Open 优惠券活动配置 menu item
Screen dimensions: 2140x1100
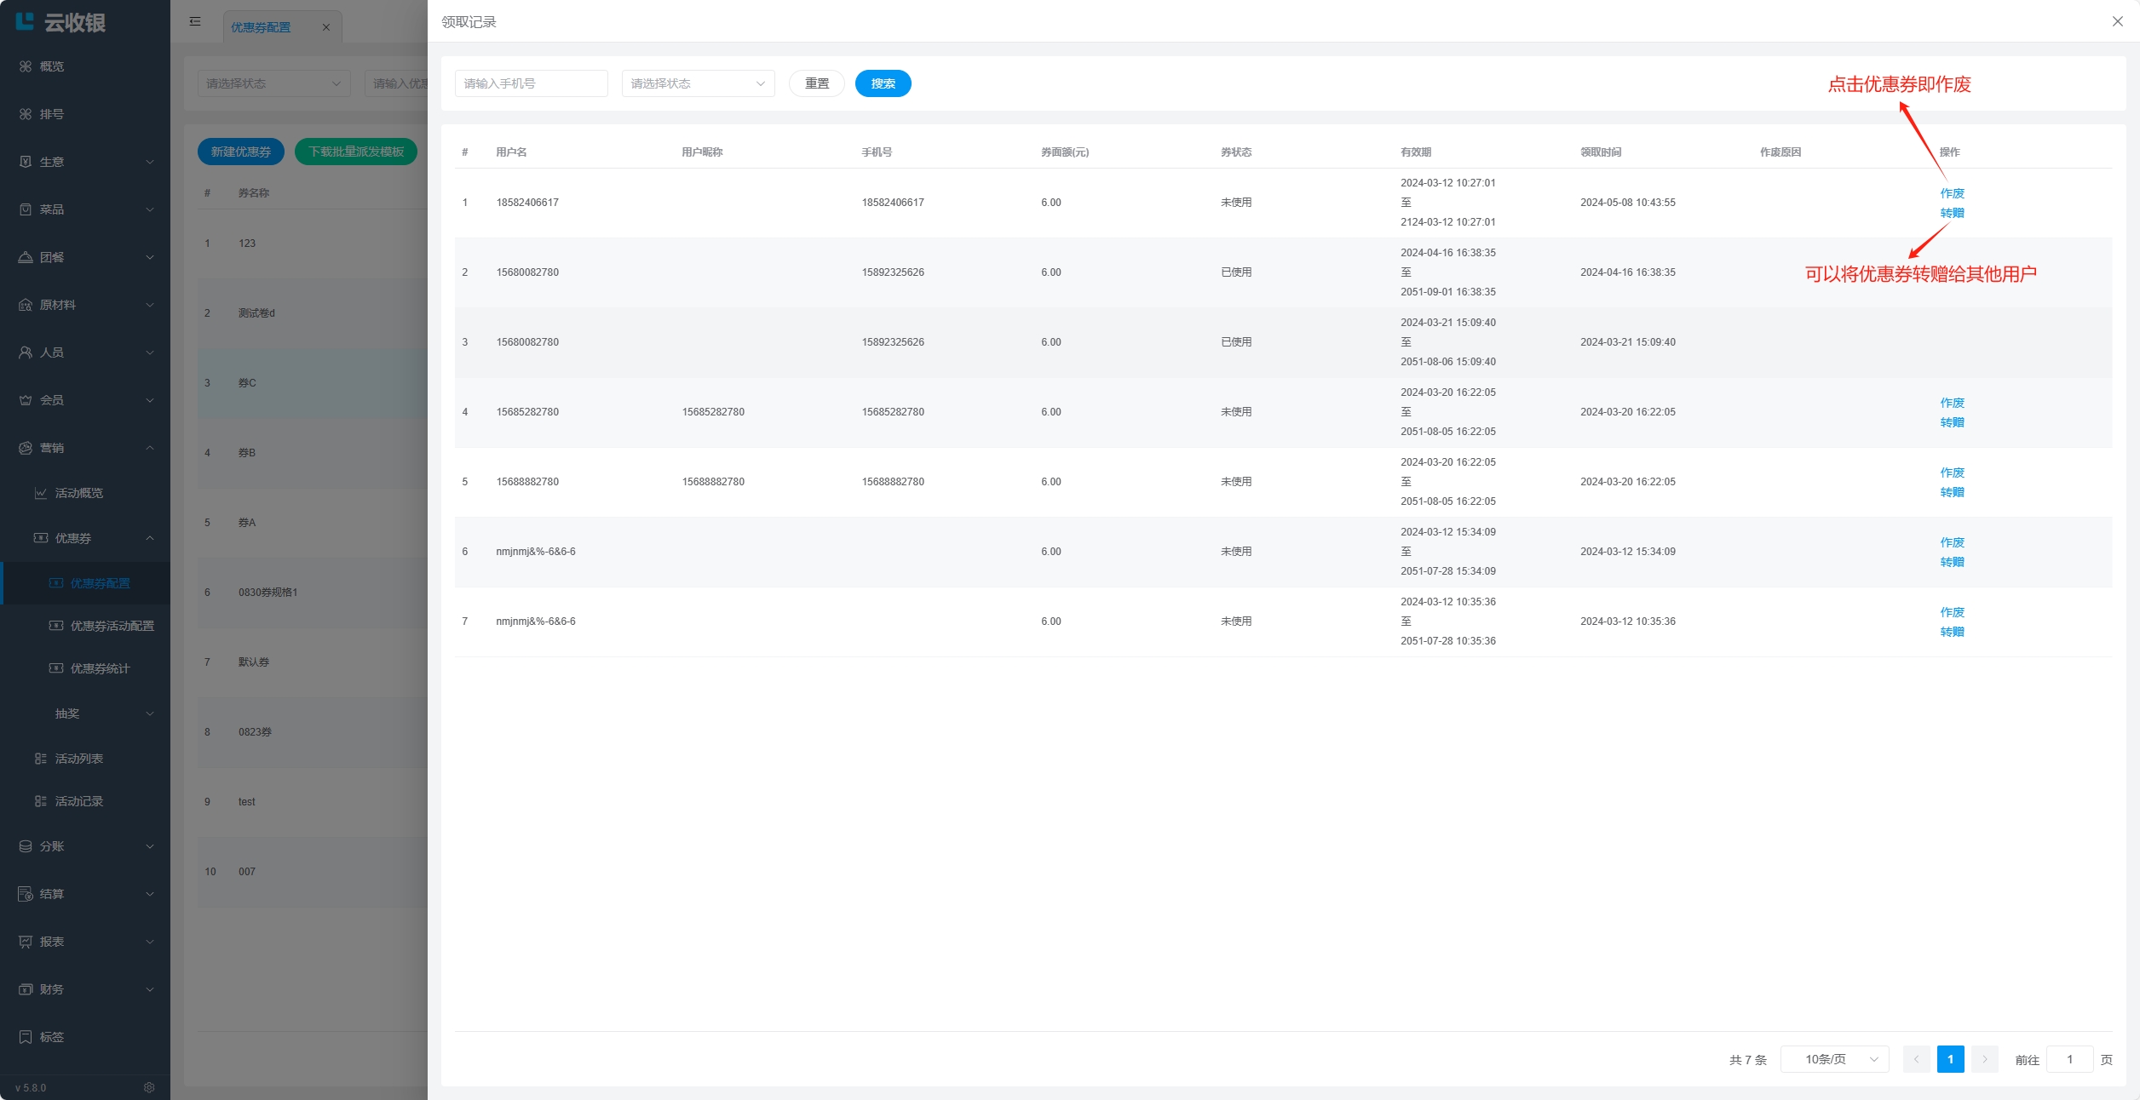click(x=112, y=626)
